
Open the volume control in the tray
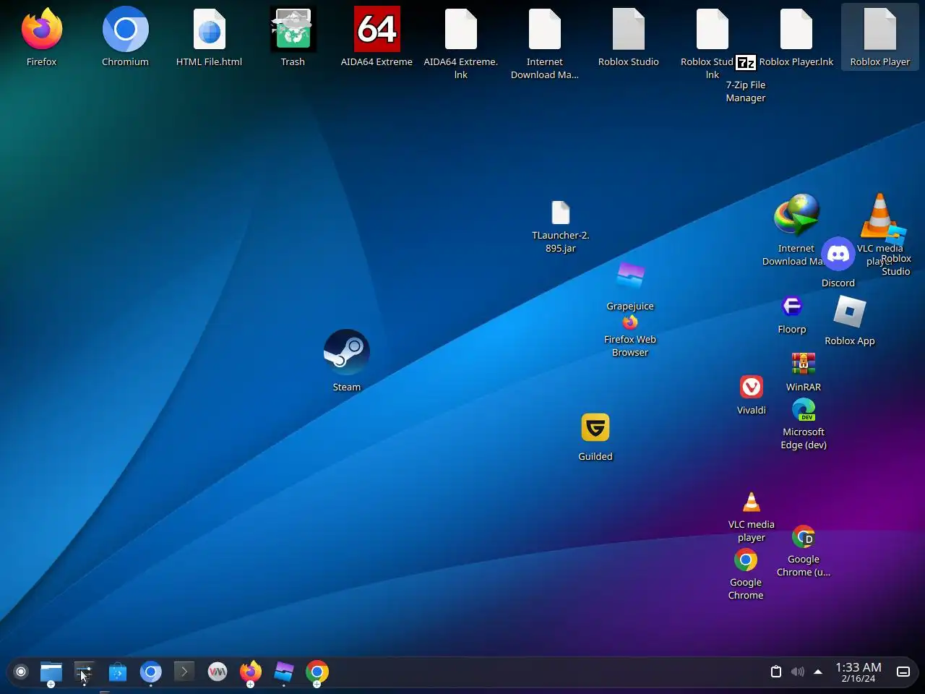click(797, 672)
